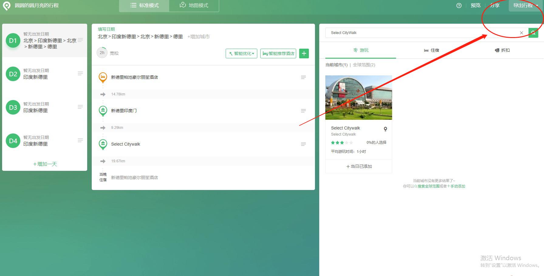The image size is (544, 276).
Task: Click the green search magnifier icon
Action: (x=533, y=33)
